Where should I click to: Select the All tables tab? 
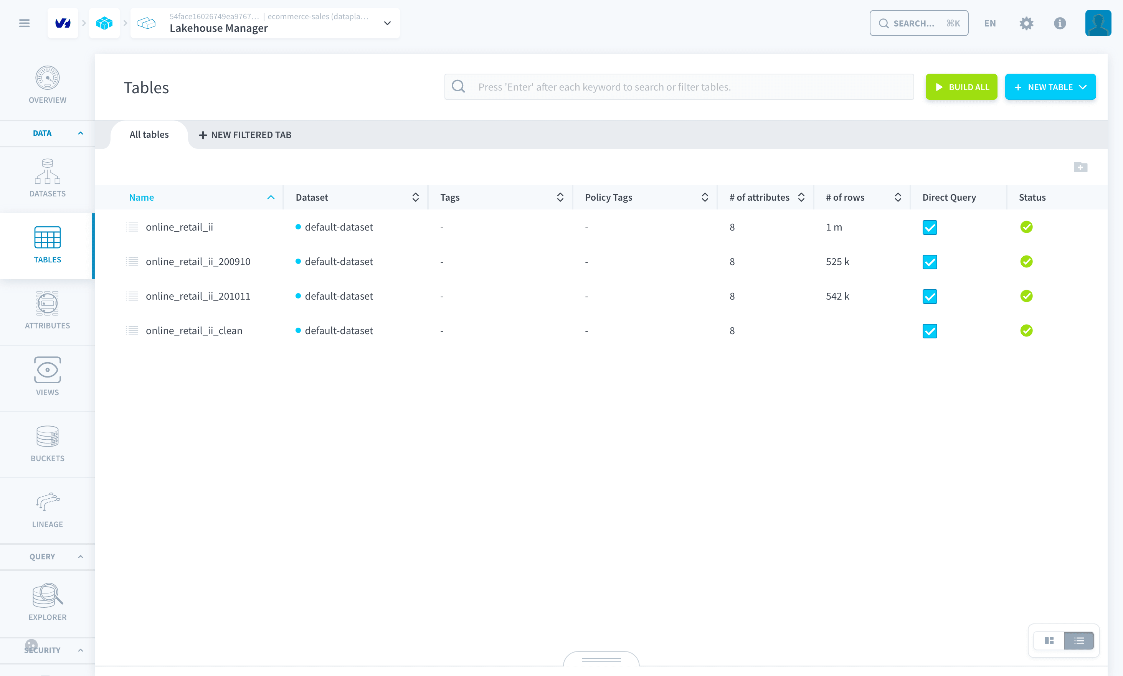[x=149, y=134]
